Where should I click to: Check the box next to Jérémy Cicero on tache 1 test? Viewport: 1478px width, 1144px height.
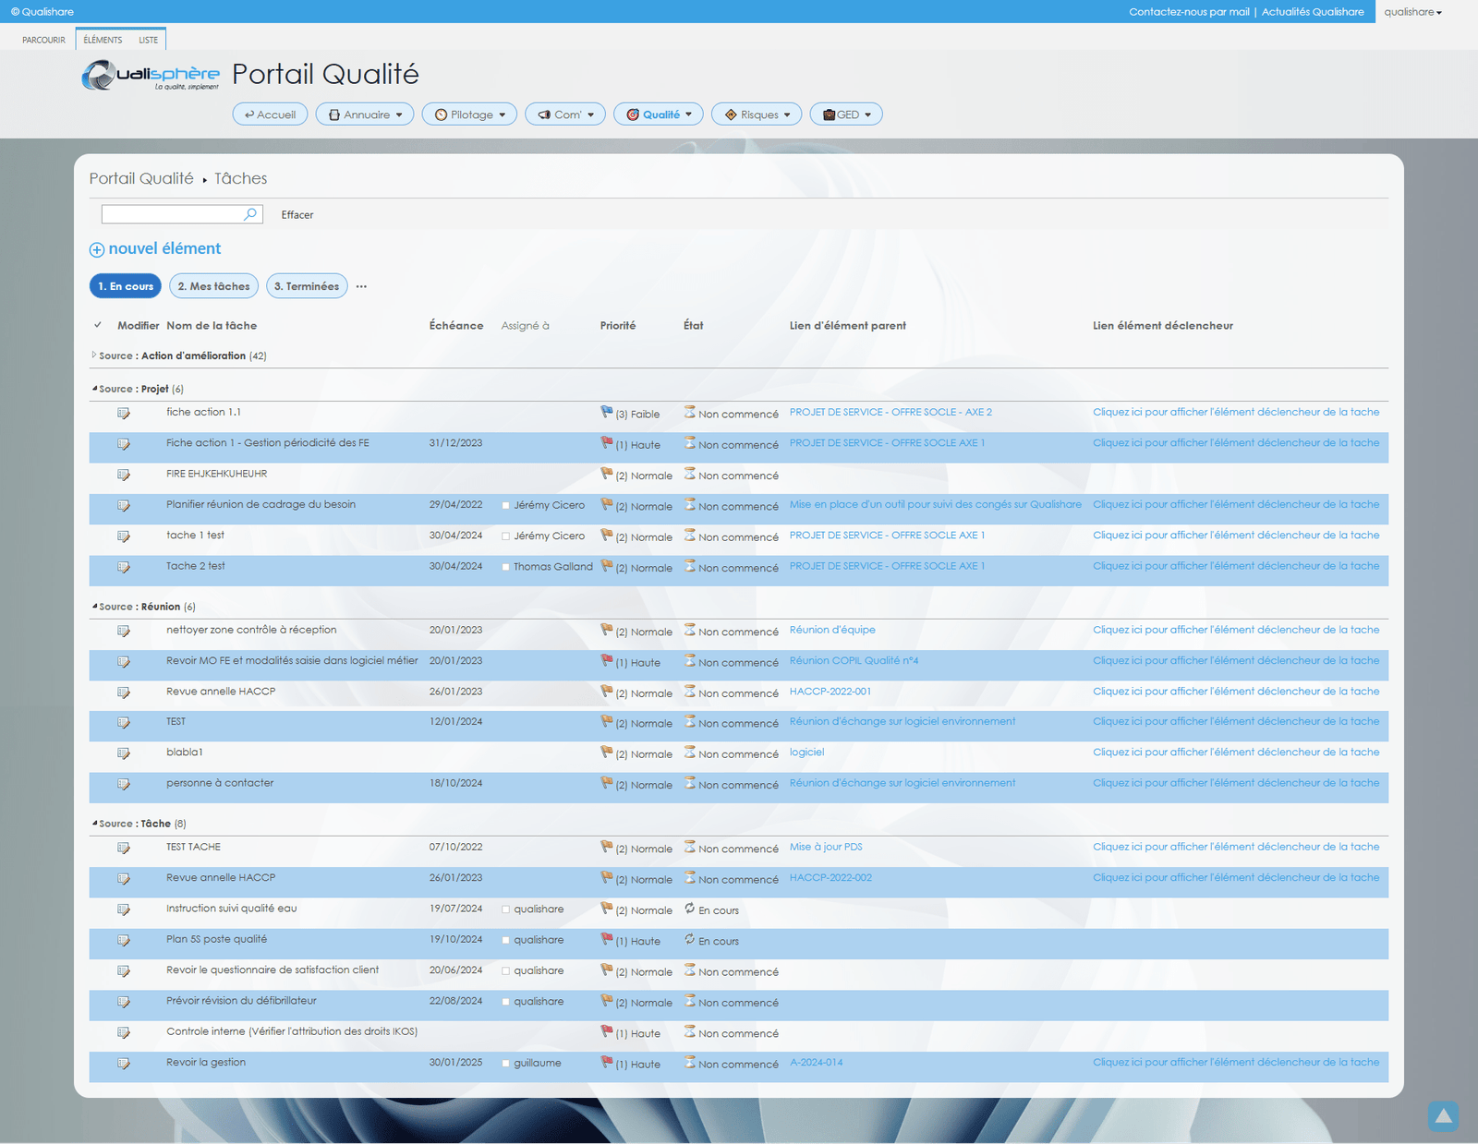pos(505,536)
